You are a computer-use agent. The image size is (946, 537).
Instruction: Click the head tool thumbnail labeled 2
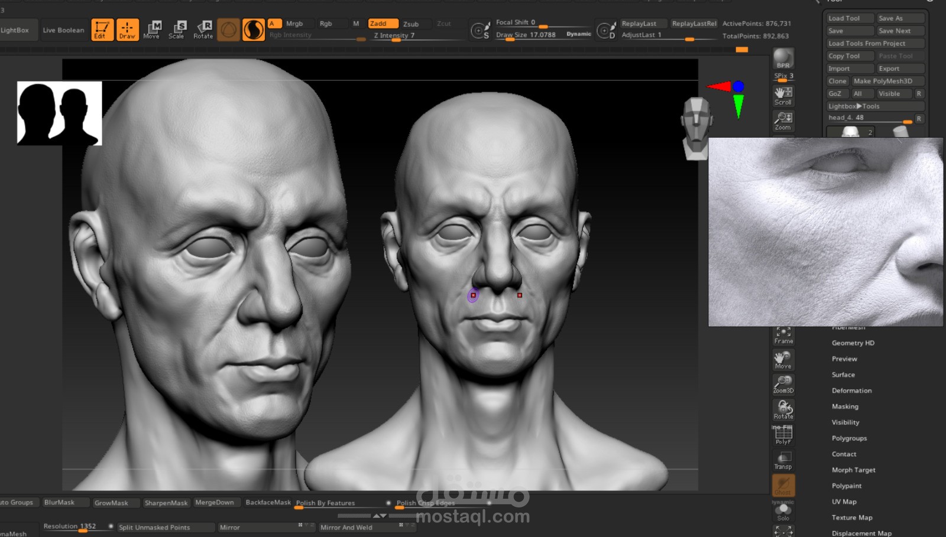(851, 131)
